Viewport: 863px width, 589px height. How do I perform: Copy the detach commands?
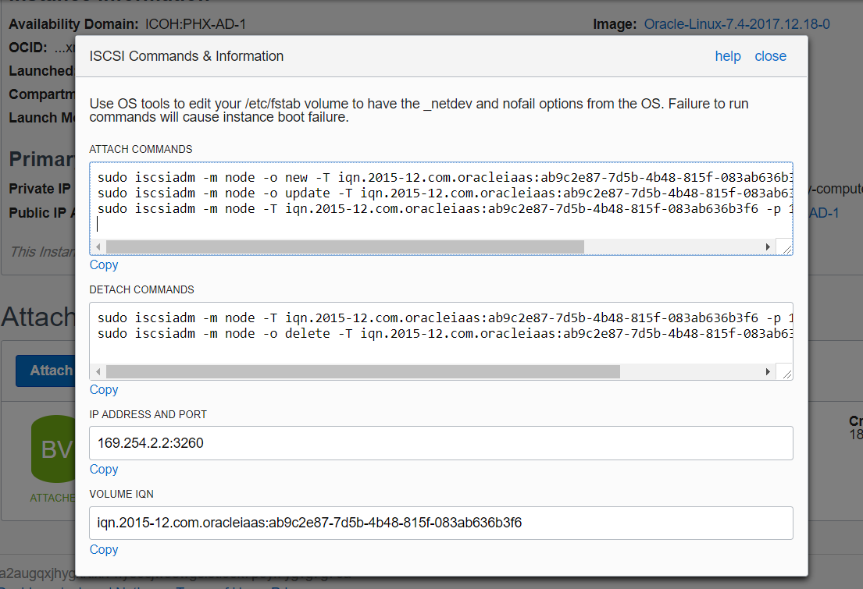pos(103,389)
